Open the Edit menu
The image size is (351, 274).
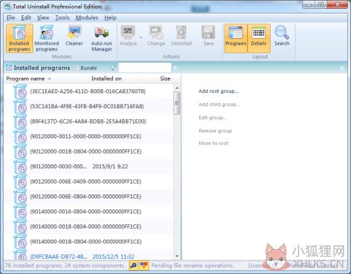(26, 18)
